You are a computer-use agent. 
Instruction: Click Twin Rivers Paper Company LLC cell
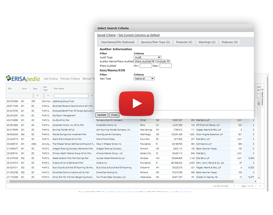tap(111, 177)
